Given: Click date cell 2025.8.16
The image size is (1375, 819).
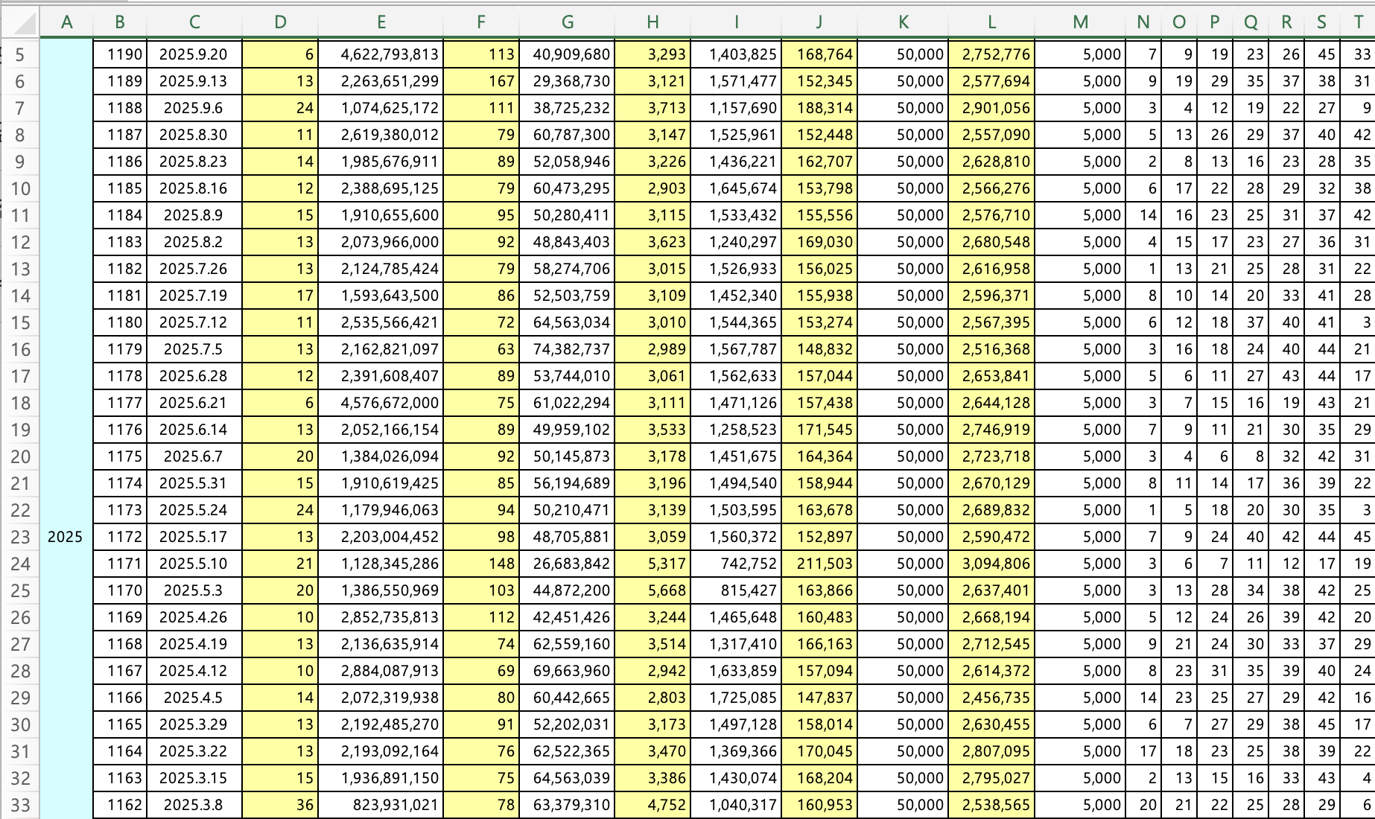Looking at the screenshot, I should (194, 188).
